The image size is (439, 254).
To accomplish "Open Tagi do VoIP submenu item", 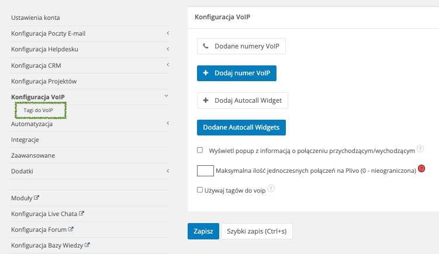I will click(x=39, y=110).
